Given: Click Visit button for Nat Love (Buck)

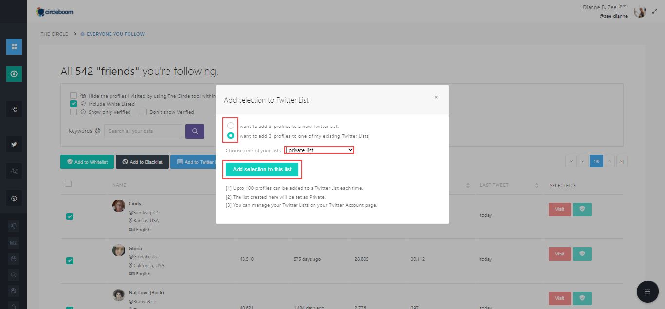Looking at the screenshot, I should tap(559, 298).
